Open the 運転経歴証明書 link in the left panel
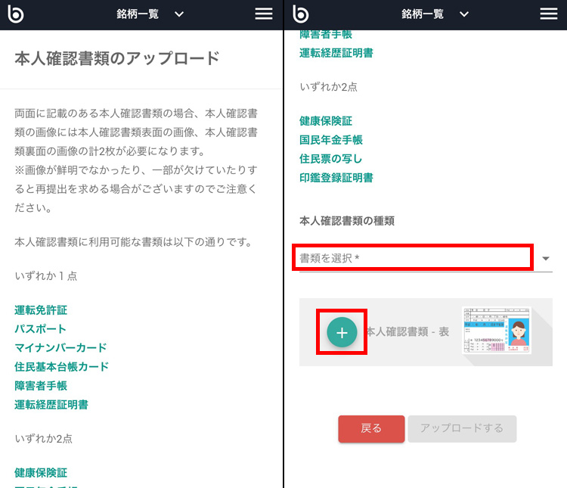Screen dimensions: 567x488 coord(51,405)
